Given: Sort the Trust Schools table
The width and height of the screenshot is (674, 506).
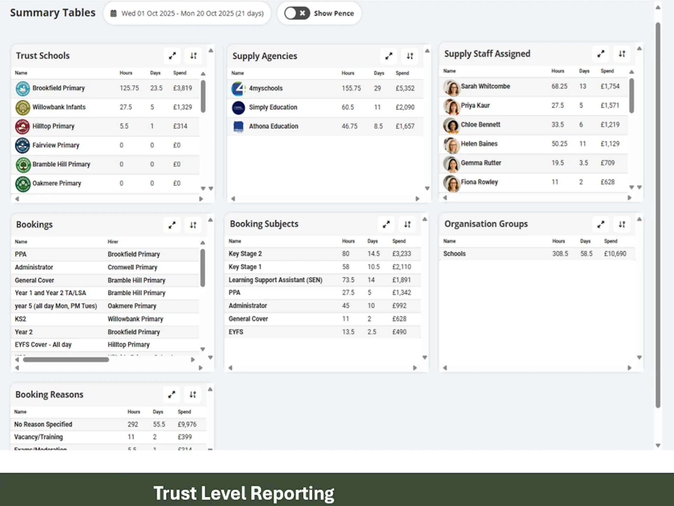Looking at the screenshot, I should 193,56.
